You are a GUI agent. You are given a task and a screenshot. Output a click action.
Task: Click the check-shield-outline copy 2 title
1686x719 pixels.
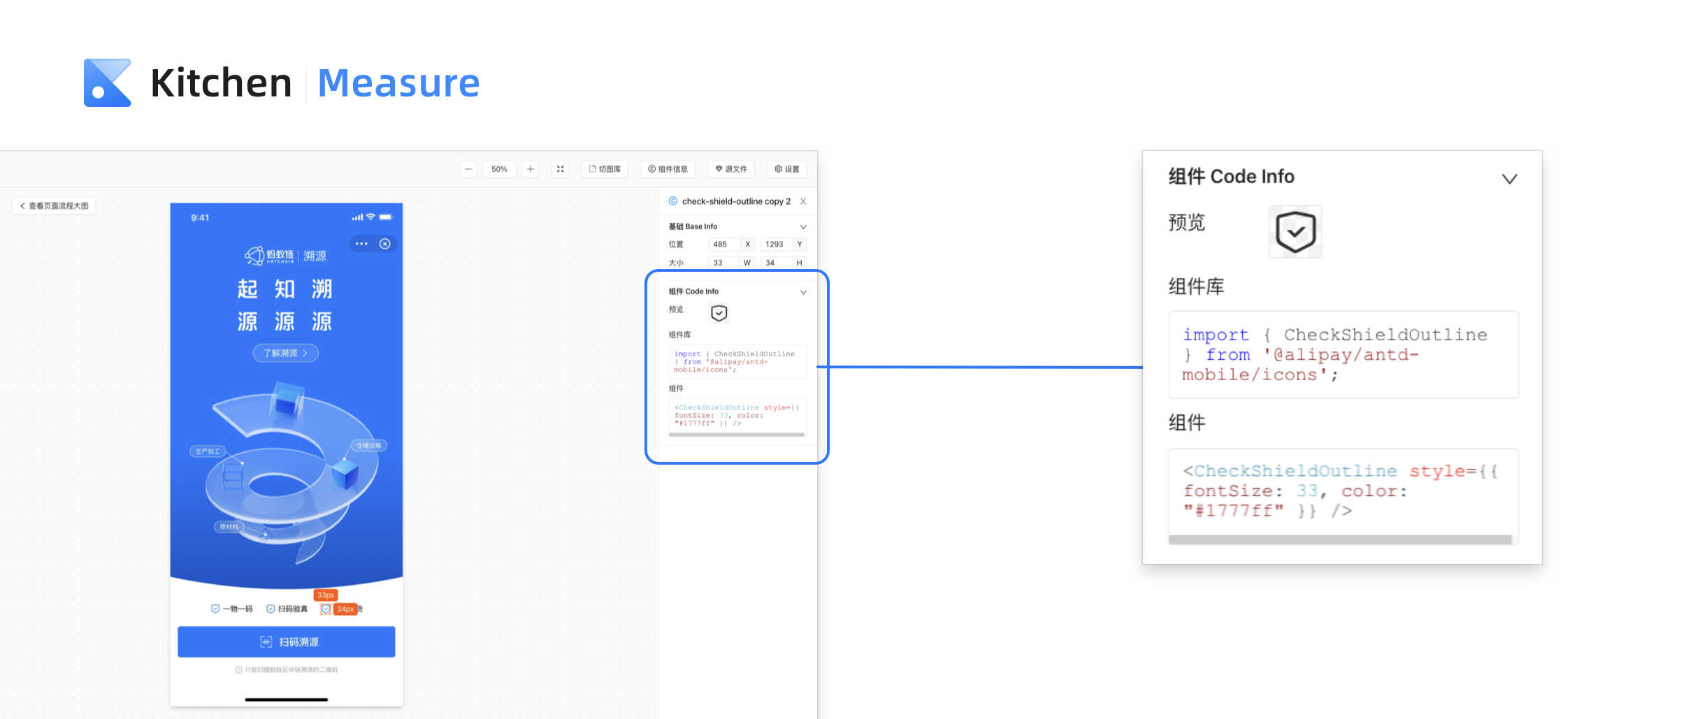click(x=736, y=201)
